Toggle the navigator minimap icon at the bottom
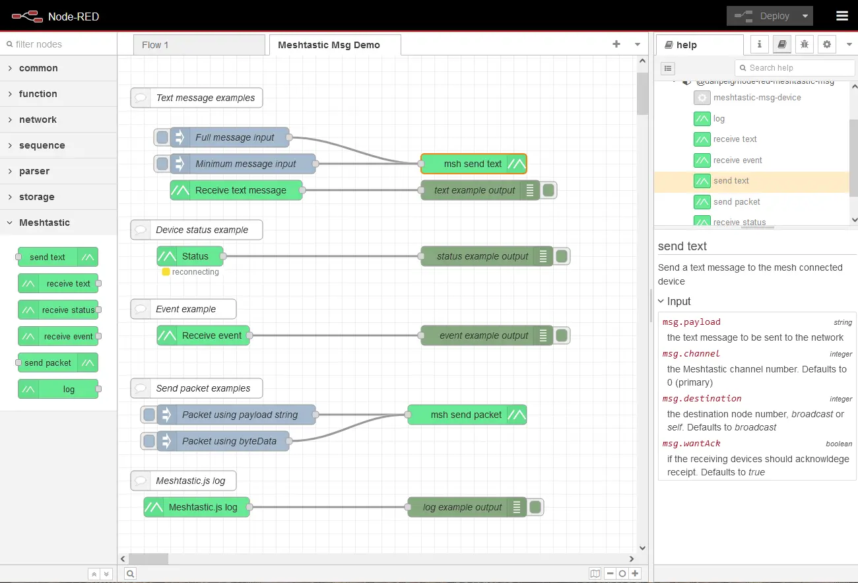Screen dimensions: 858x583 tap(595, 573)
